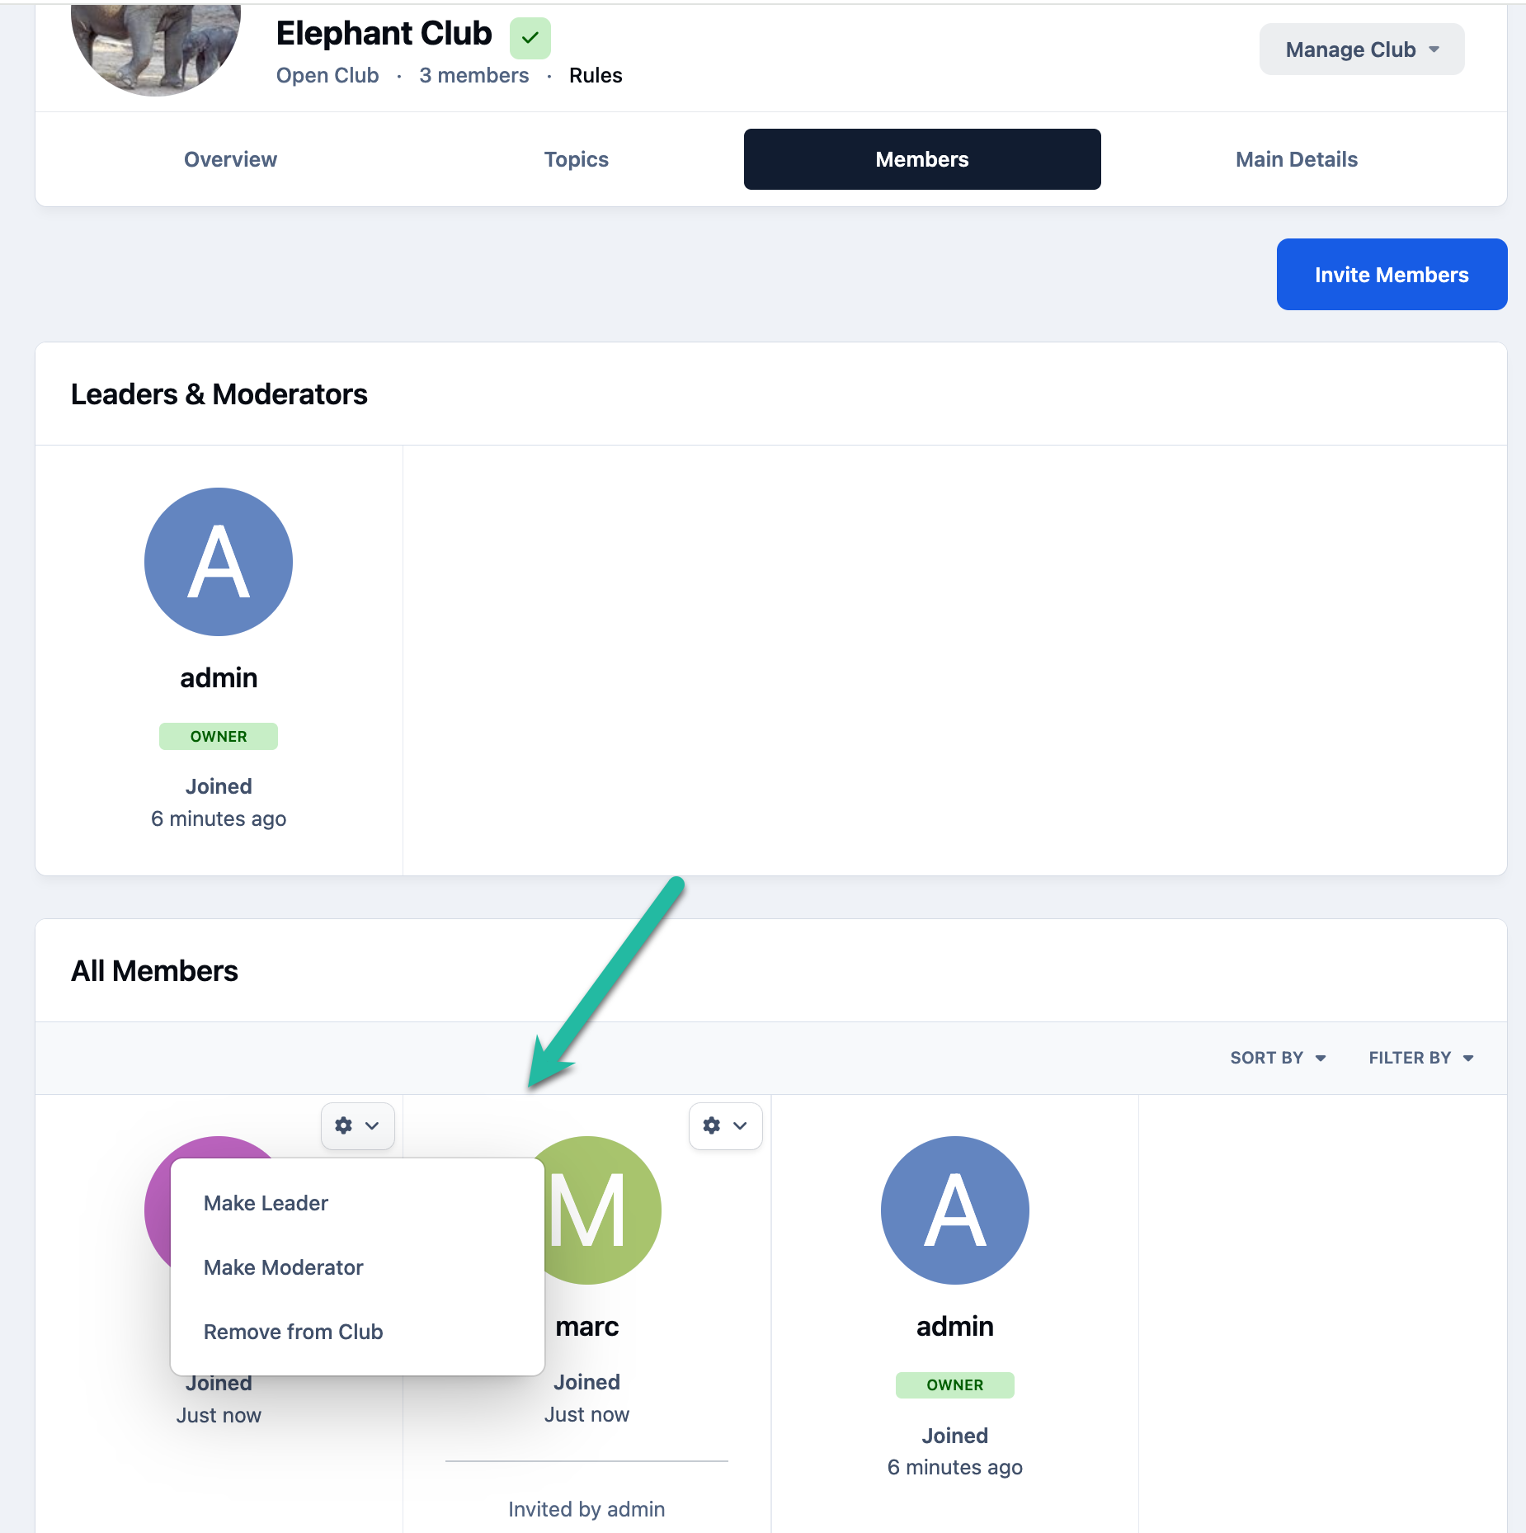1526x1533 pixels.
Task: Click Invited by admin text
Action: pyautogui.click(x=586, y=1509)
